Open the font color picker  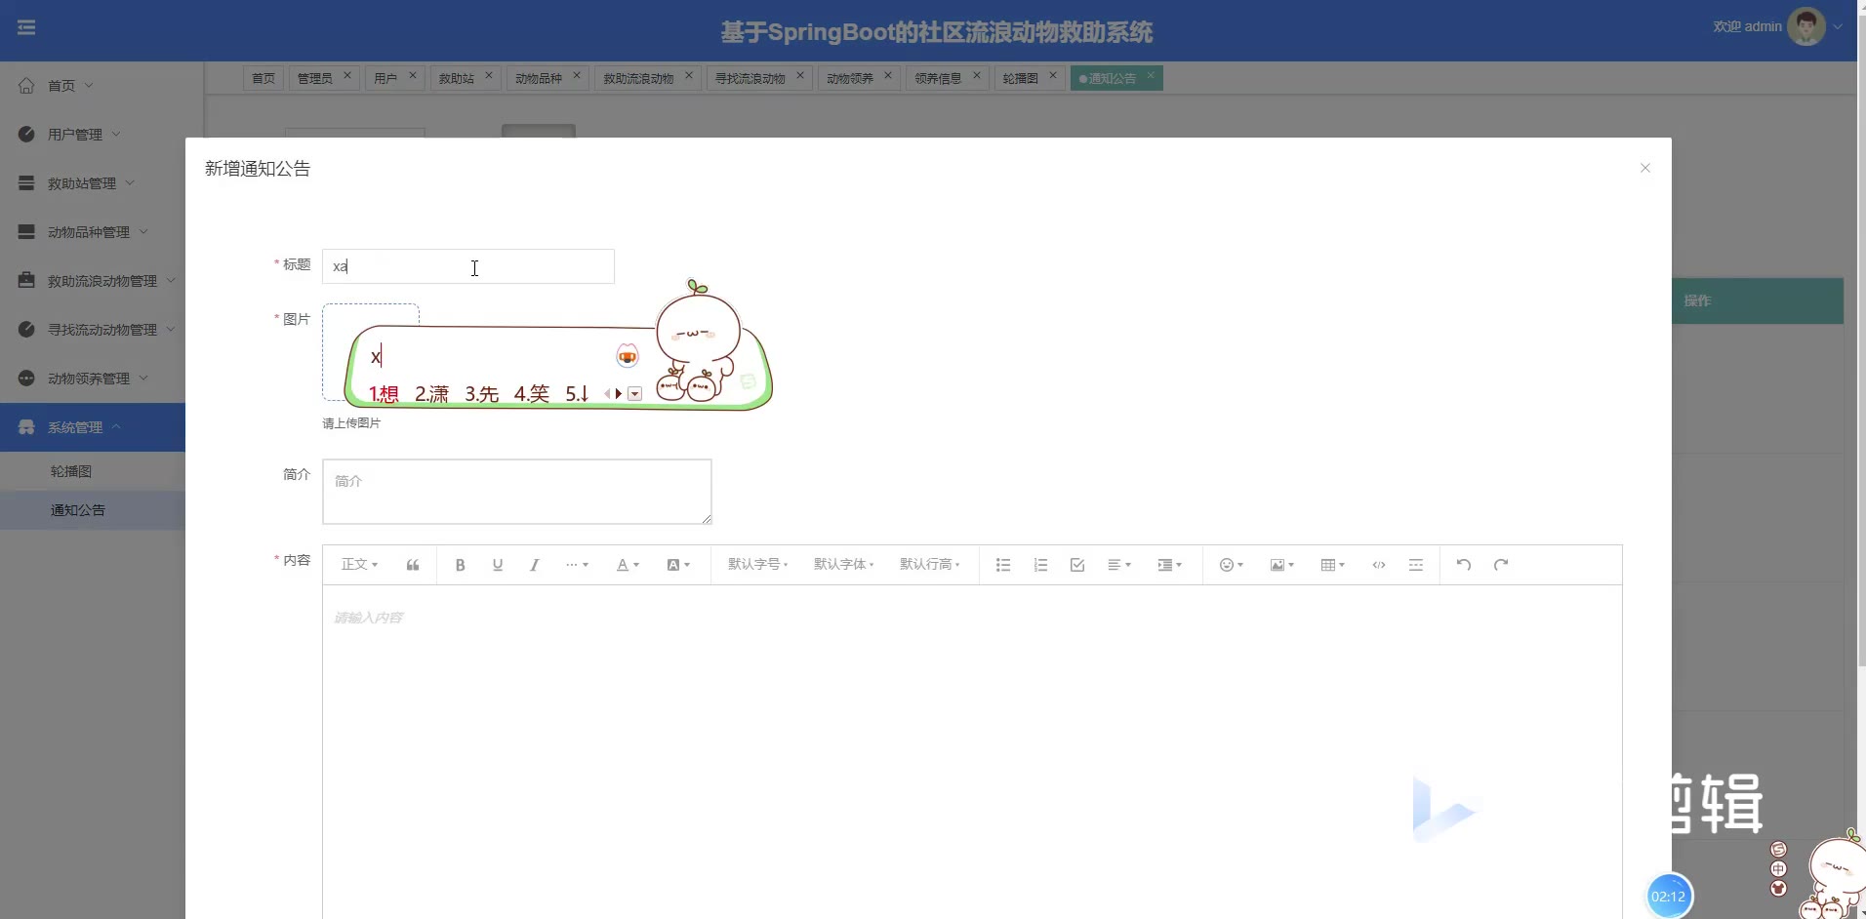coord(628,565)
